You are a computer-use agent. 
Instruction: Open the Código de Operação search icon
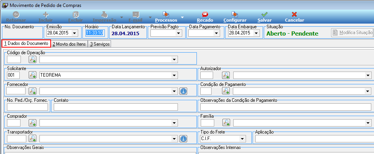tap(32, 60)
